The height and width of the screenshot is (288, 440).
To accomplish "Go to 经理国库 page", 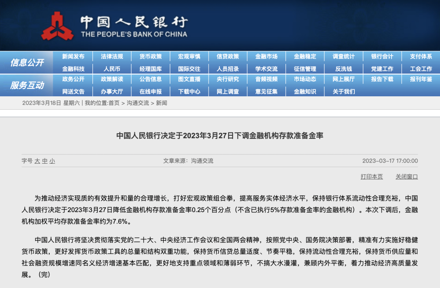I will [151, 69].
